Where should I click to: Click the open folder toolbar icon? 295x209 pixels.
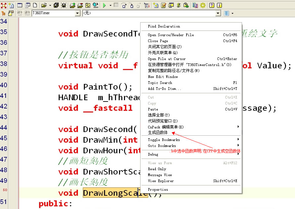click(44, 5)
